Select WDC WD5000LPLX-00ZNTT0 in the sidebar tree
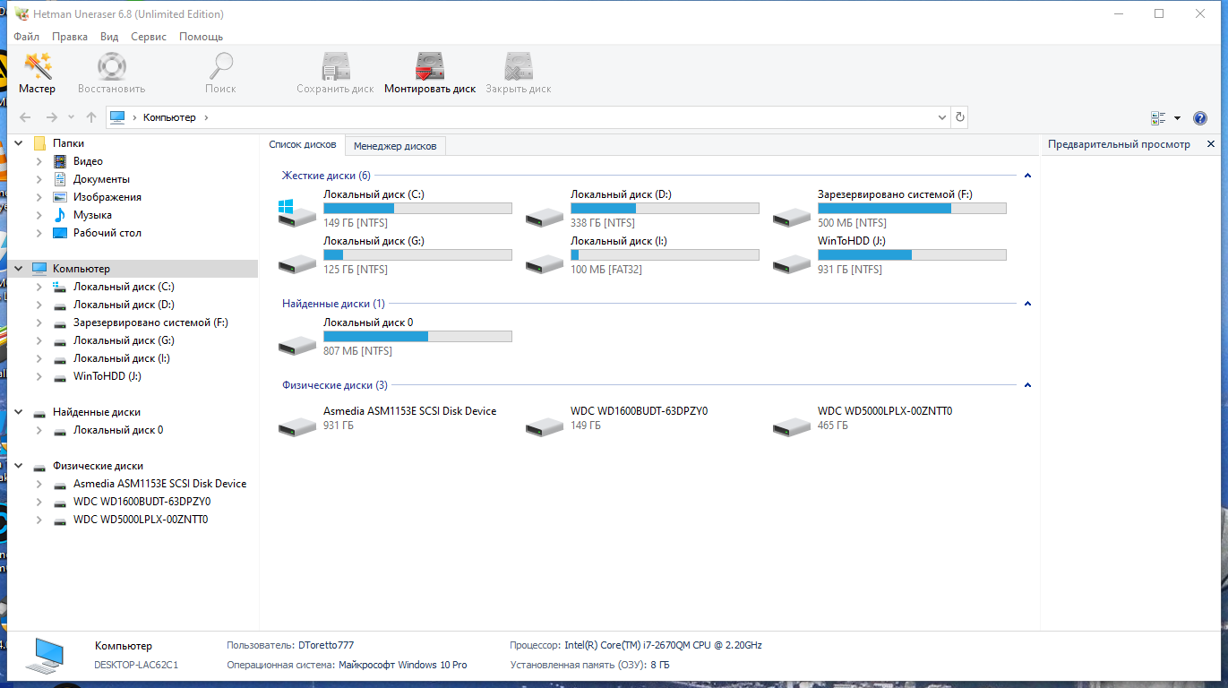The height and width of the screenshot is (688, 1228). tap(141, 520)
